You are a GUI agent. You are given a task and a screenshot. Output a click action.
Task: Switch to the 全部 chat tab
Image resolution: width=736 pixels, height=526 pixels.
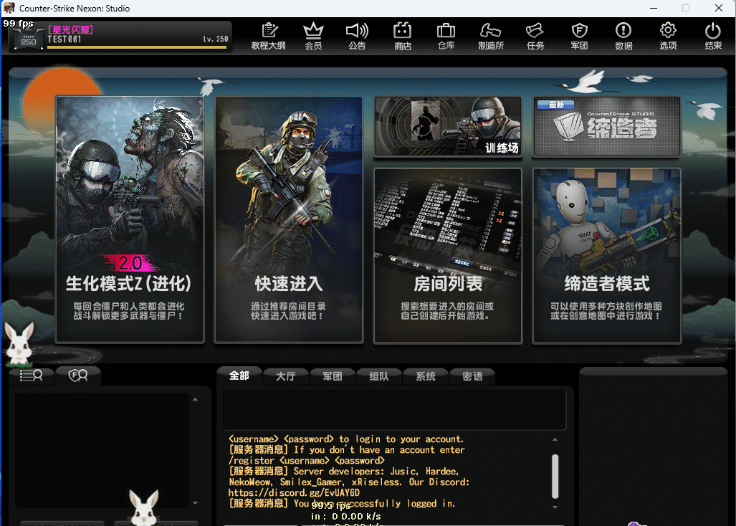239,376
